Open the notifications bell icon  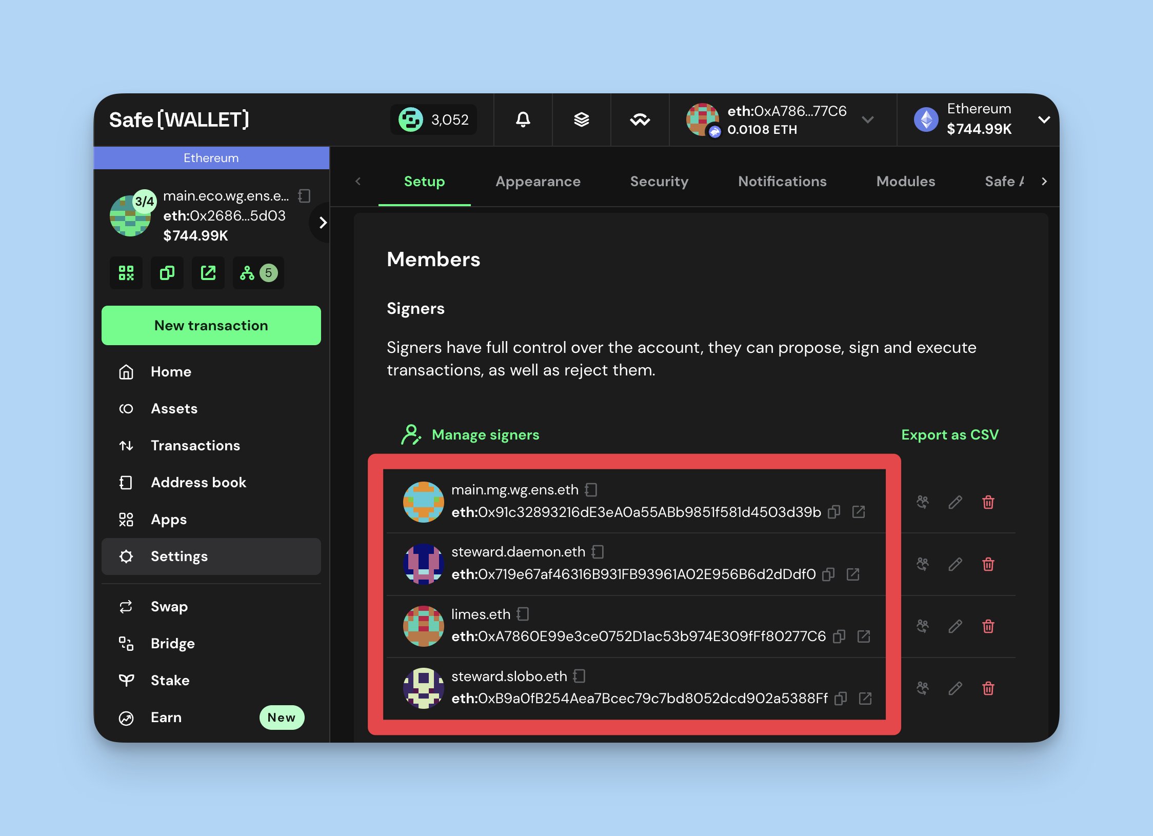523,120
